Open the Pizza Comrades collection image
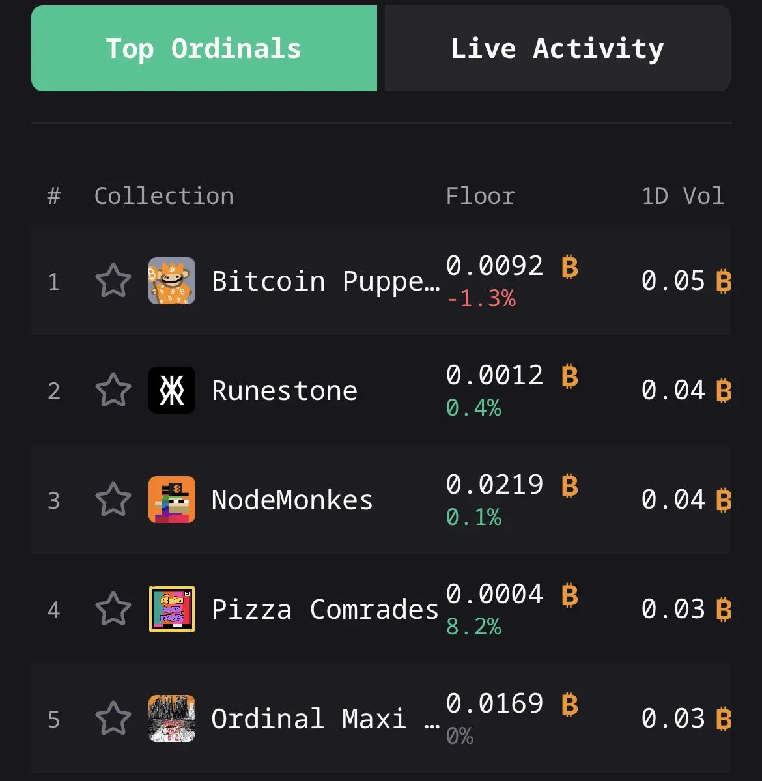The image size is (762, 781). (x=172, y=608)
